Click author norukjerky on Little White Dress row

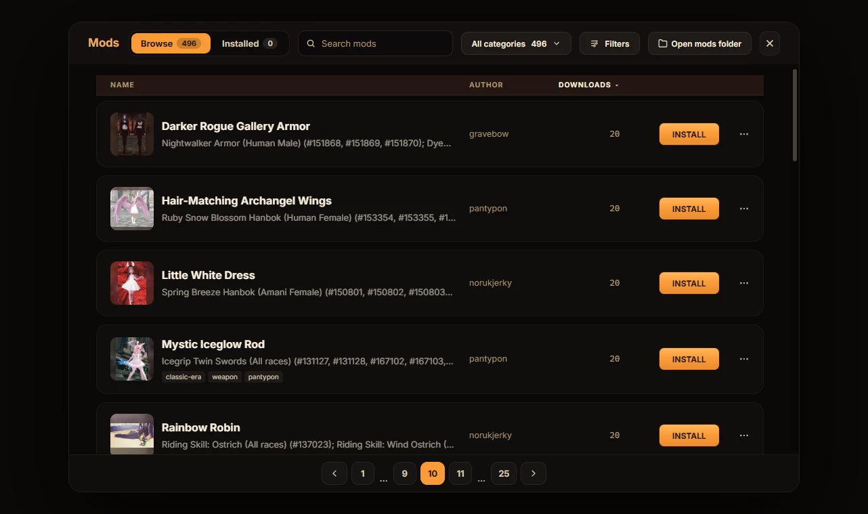(x=490, y=283)
